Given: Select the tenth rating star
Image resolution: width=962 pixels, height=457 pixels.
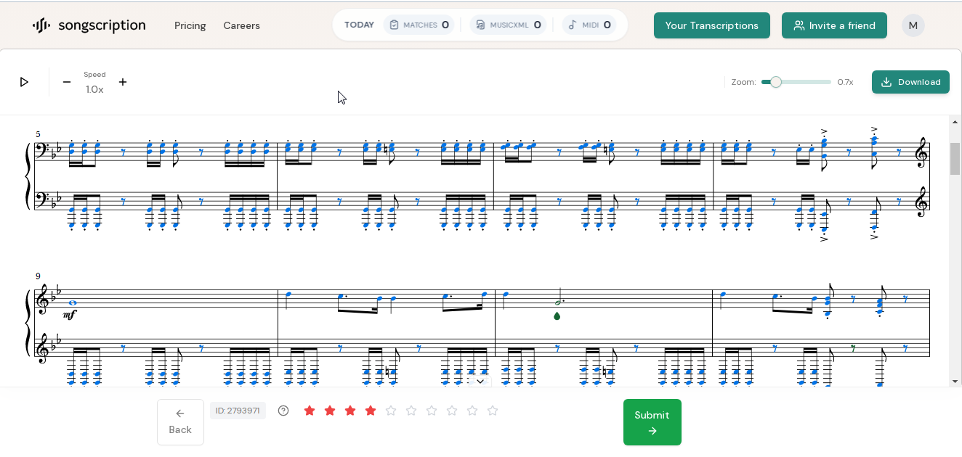Looking at the screenshot, I should pos(493,411).
